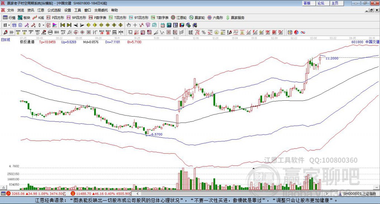The image size is (380, 204).
Task: Click horizontal scrollbar left arrow
Action: pos(138,194)
